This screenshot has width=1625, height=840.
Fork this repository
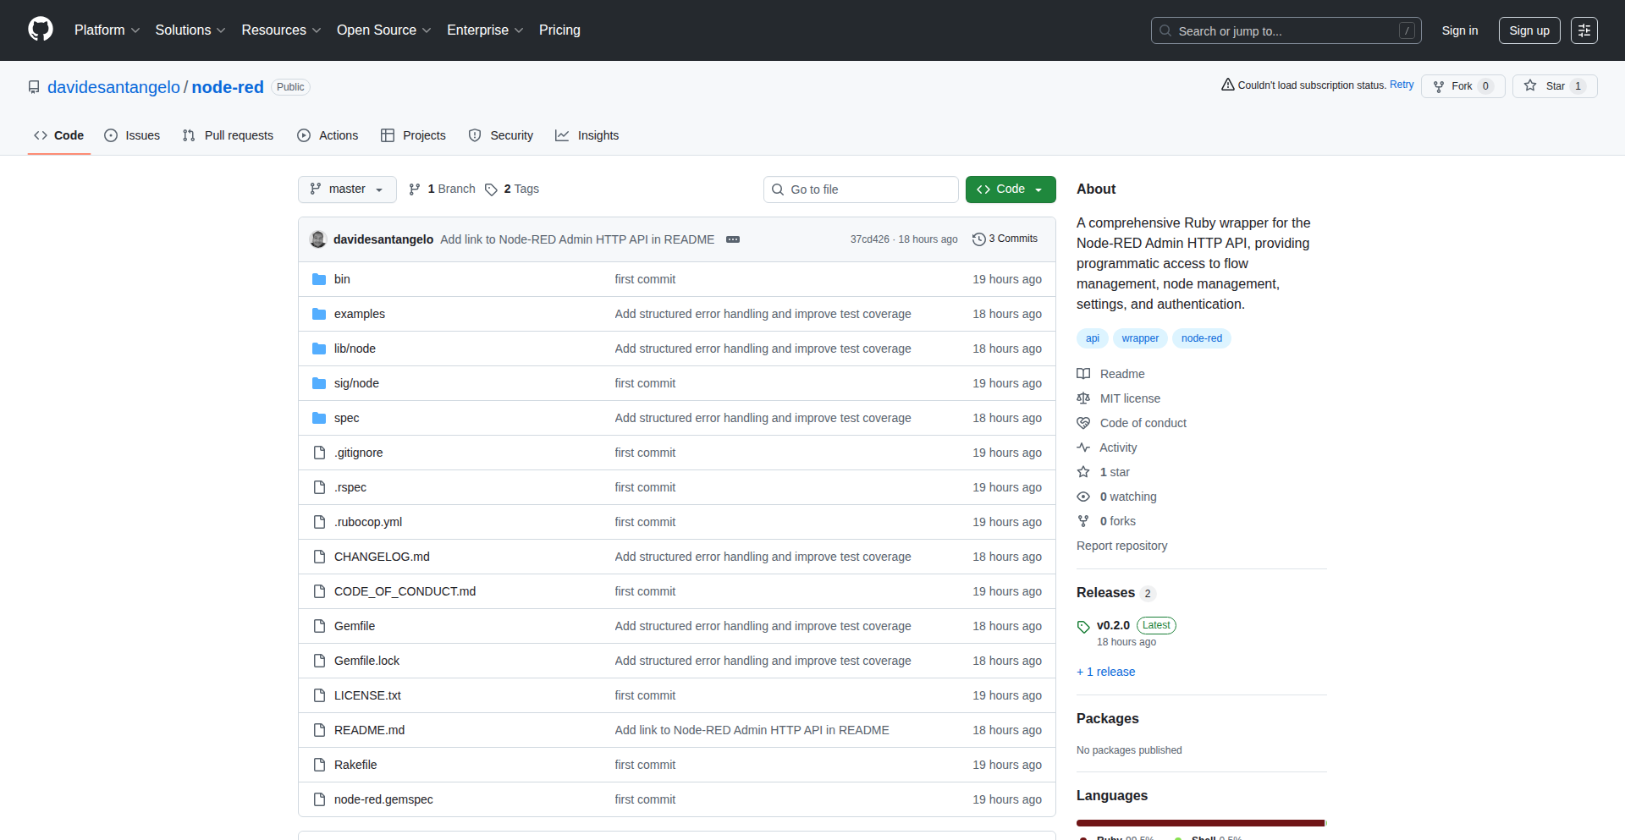tap(1462, 85)
